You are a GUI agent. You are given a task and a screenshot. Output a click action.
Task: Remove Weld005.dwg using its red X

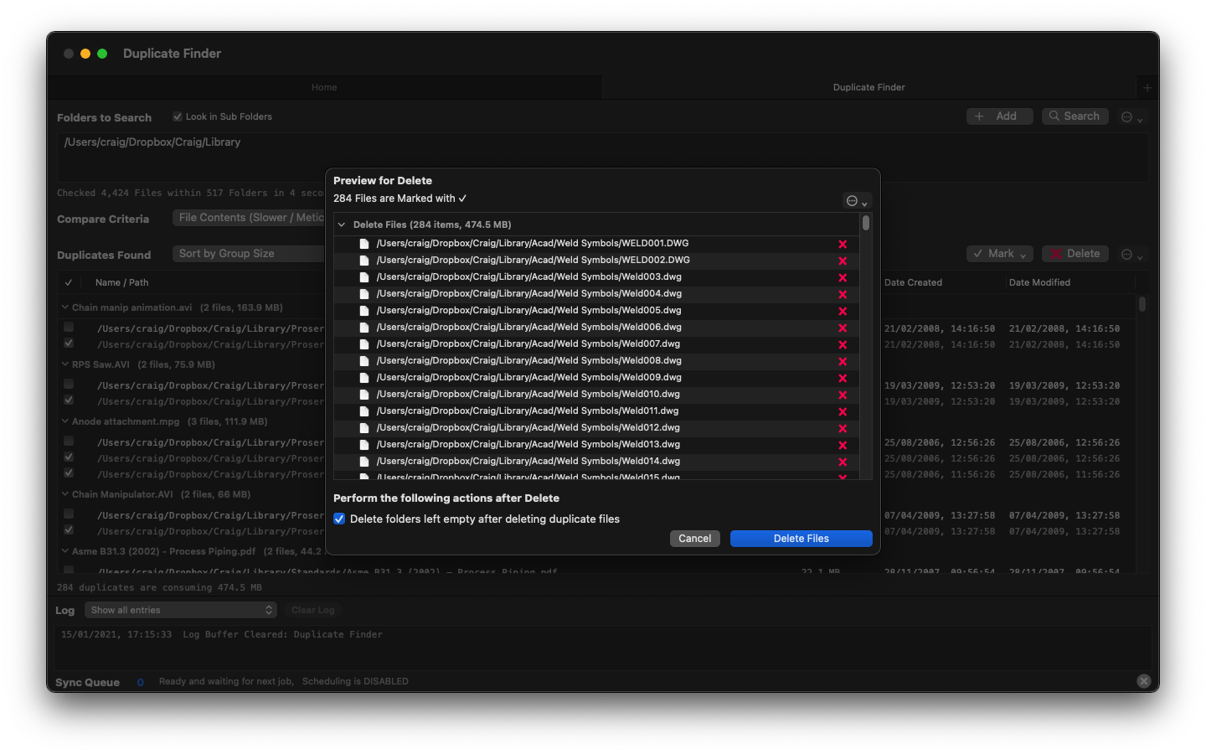pyautogui.click(x=843, y=311)
